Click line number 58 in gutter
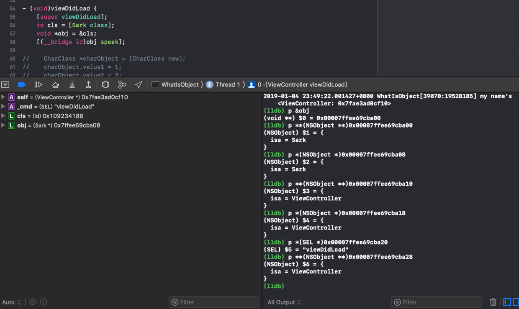The height and width of the screenshot is (309, 519). (13, 42)
